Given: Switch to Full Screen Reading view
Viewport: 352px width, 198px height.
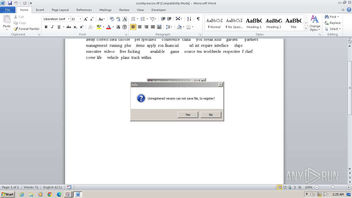Looking at the screenshot, I should point(285,187).
